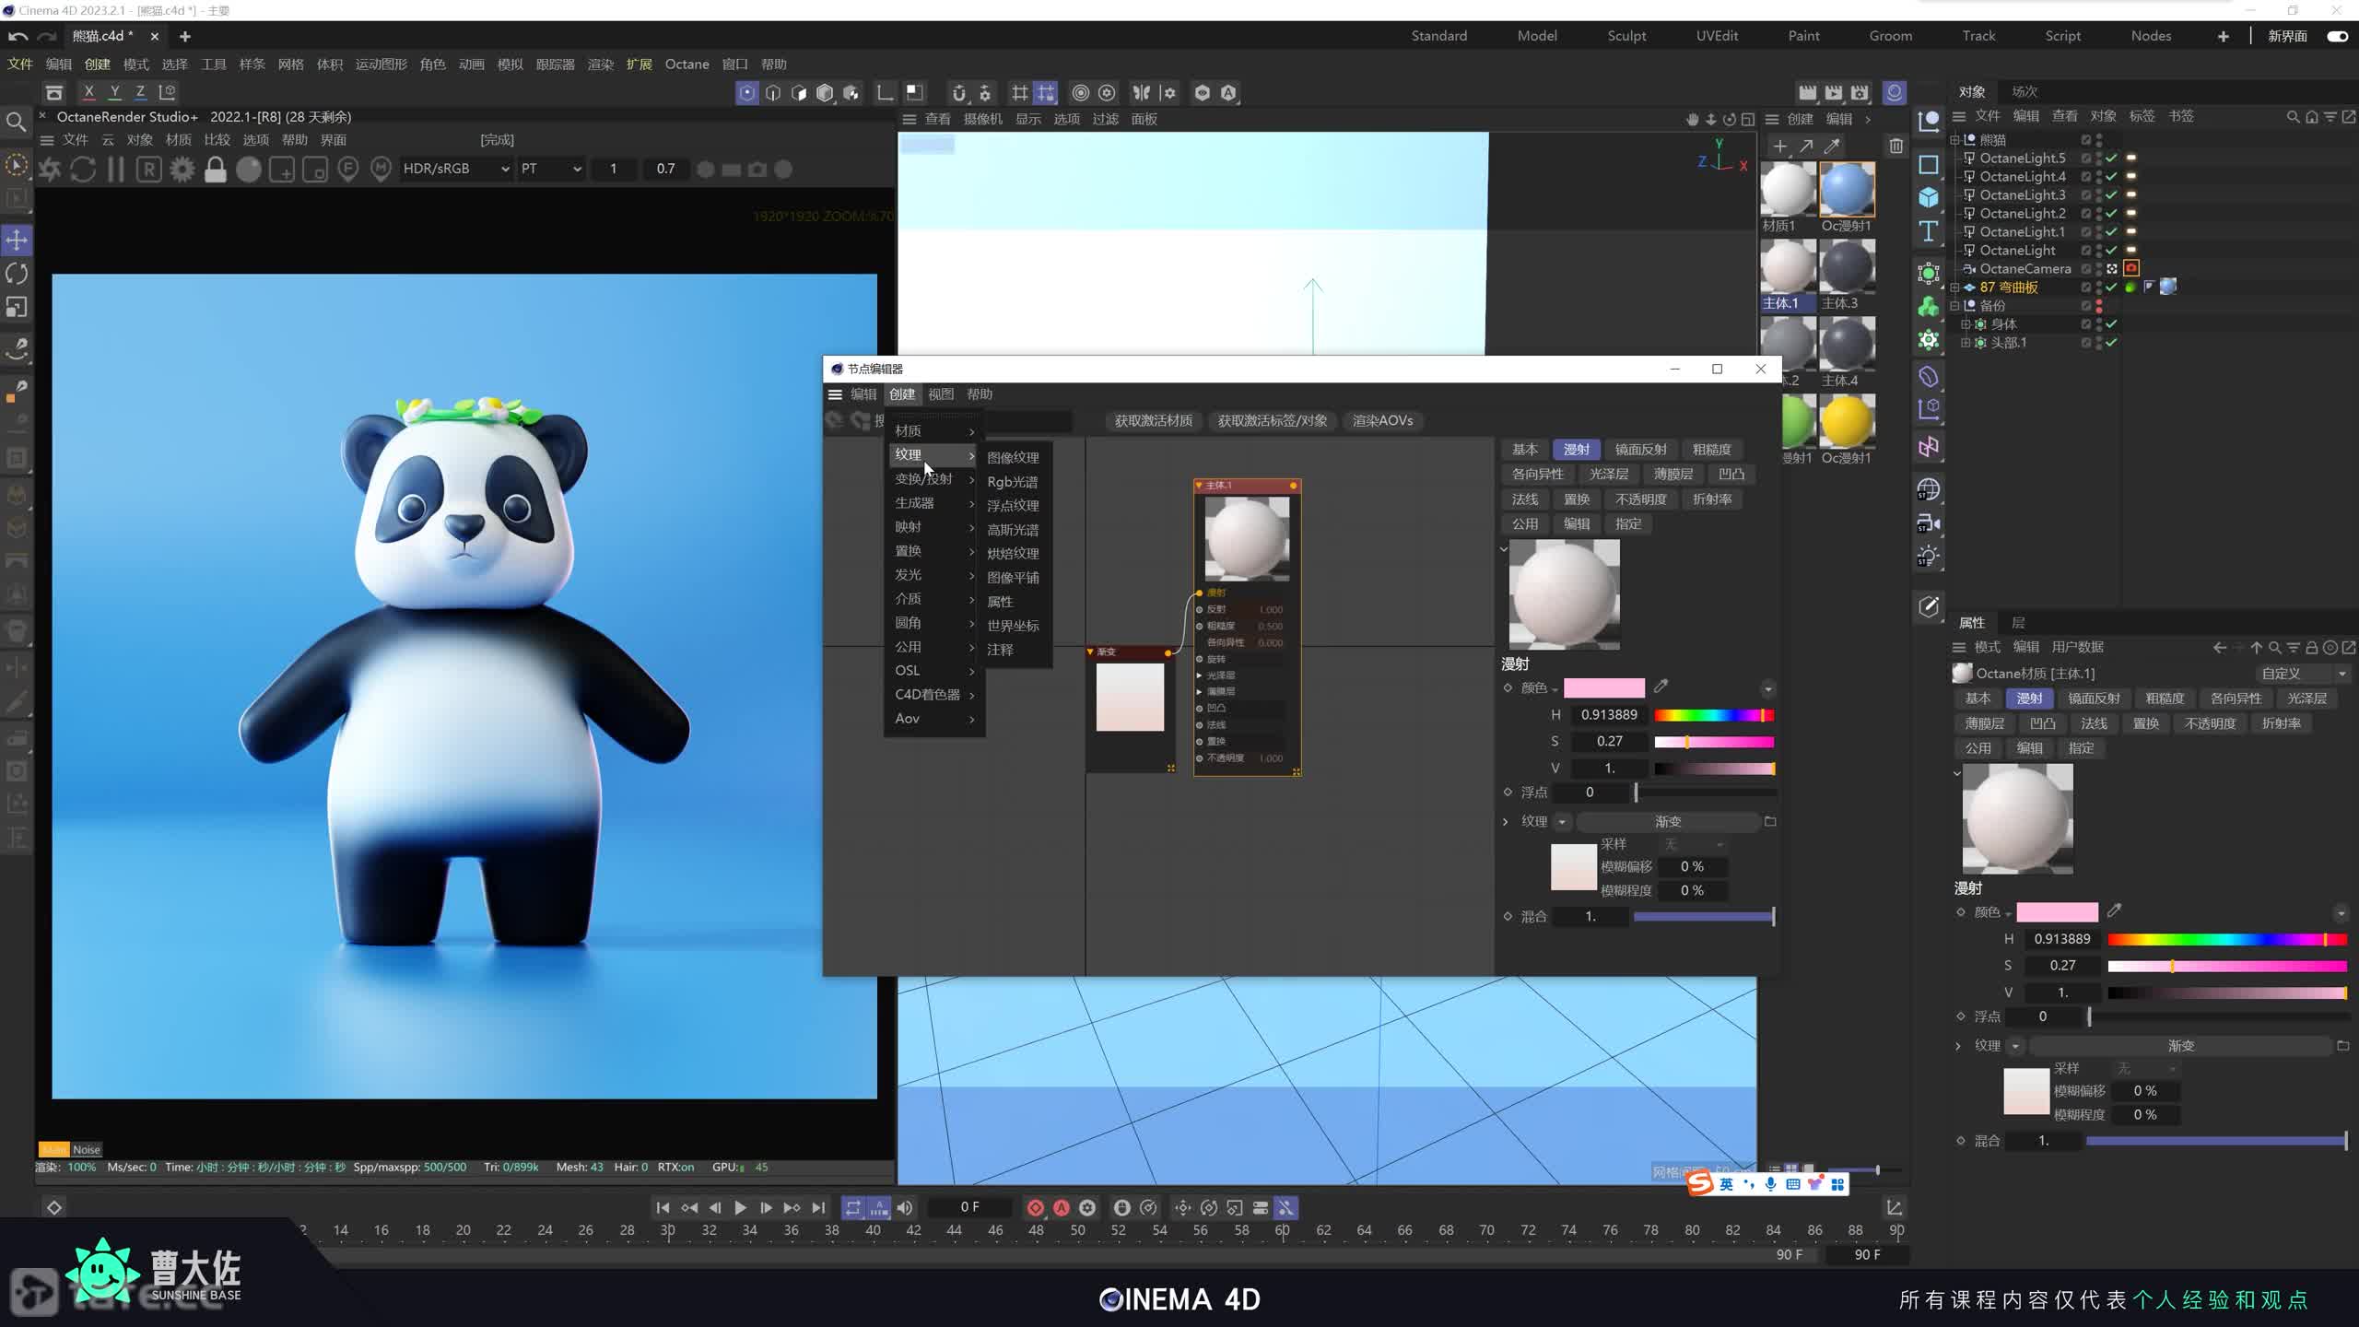This screenshot has width=2359, height=1327.
Task: Click the pink diffuse color swatch in attributes
Action: pyautogui.click(x=2057, y=912)
